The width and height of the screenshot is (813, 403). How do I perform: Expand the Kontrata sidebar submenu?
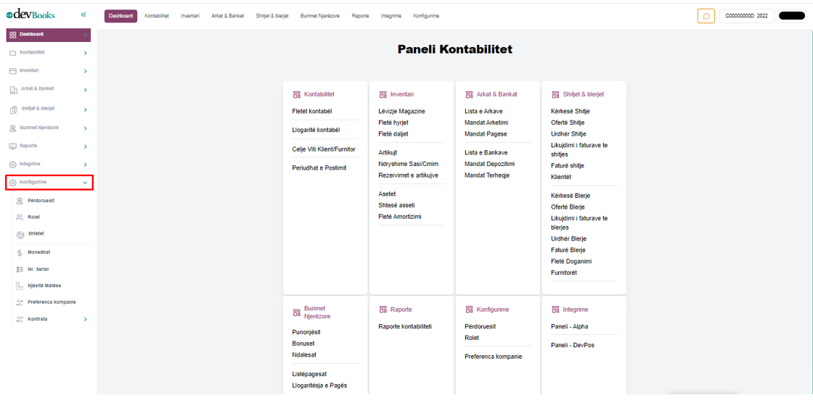pyautogui.click(x=85, y=320)
